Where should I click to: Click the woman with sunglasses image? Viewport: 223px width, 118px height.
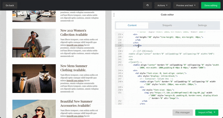(34, 109)
